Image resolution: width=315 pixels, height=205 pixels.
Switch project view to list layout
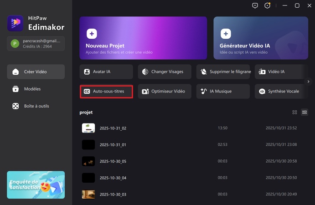coord(305,112)
